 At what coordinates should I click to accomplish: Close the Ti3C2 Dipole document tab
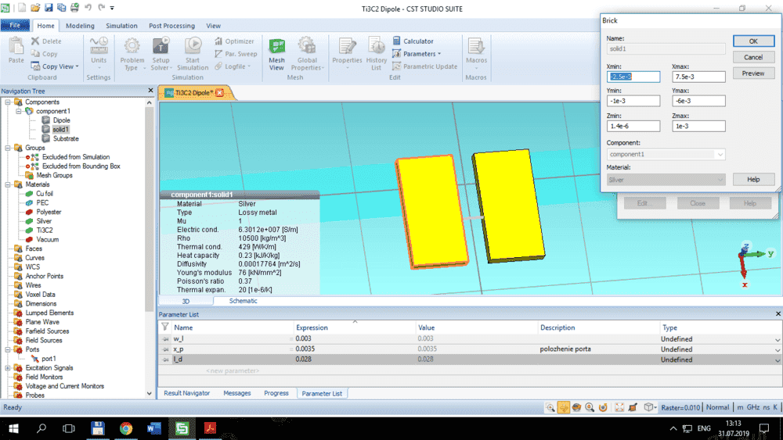coord(220,93)
